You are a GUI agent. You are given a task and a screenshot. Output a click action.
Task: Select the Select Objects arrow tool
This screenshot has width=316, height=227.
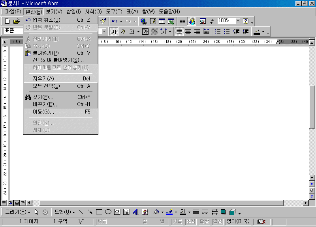36,212
